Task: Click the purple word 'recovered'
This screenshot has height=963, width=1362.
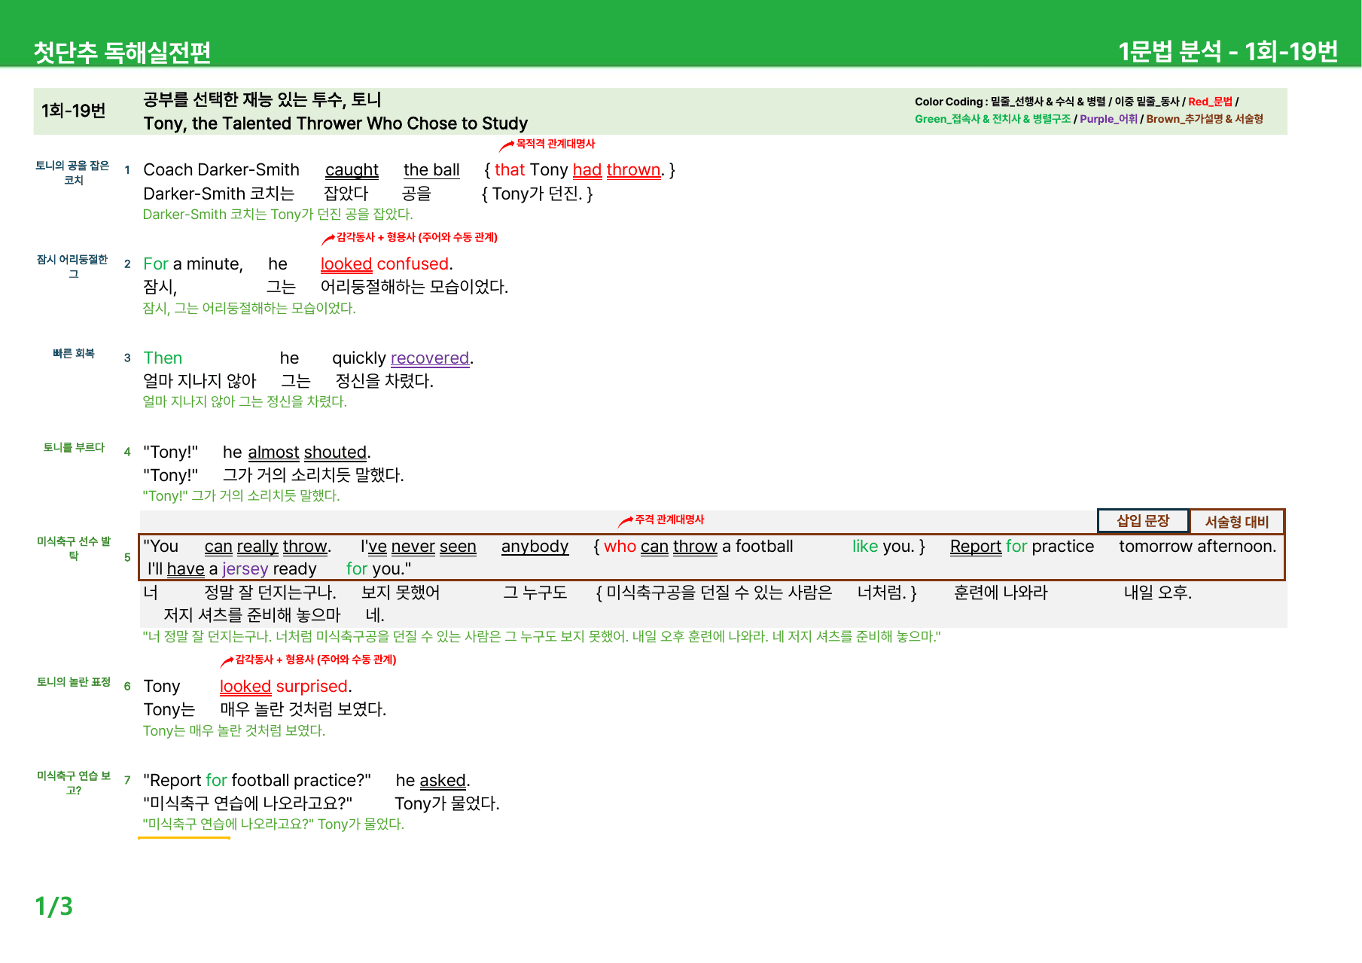Action: pyautogui.click(x=430, y=358)
